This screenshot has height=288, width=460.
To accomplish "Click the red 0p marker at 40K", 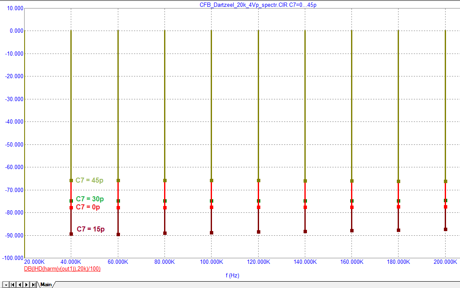I will (x=71, y=208).
